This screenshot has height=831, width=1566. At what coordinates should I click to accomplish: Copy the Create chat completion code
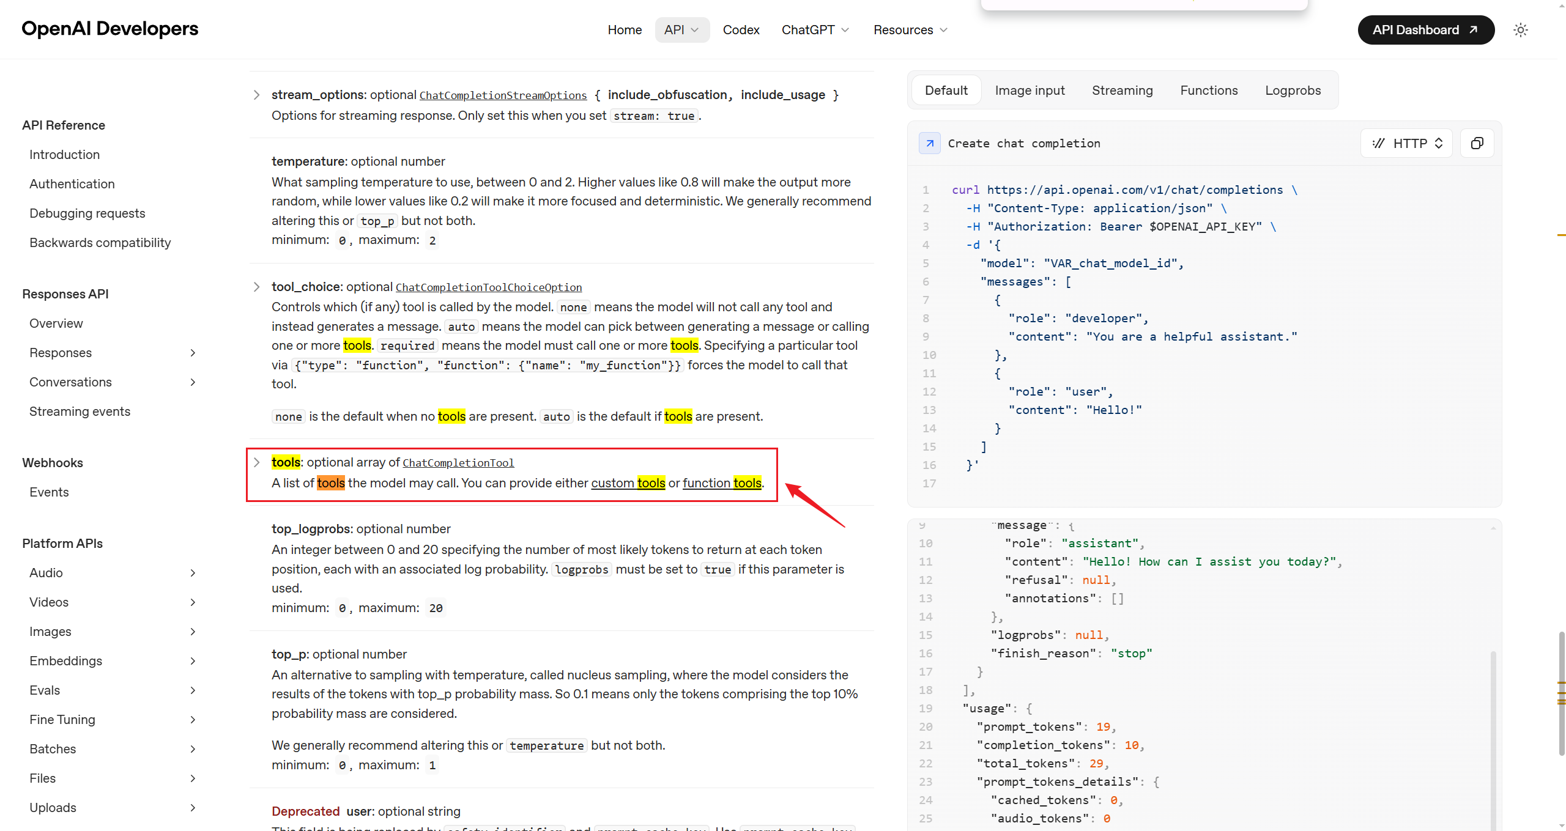(1477, 143)
